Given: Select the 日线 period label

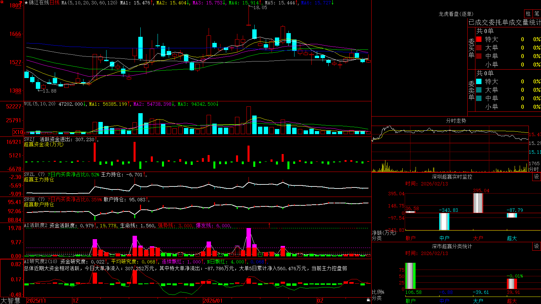Looking at the screenshot, I should tap(55, 3).
